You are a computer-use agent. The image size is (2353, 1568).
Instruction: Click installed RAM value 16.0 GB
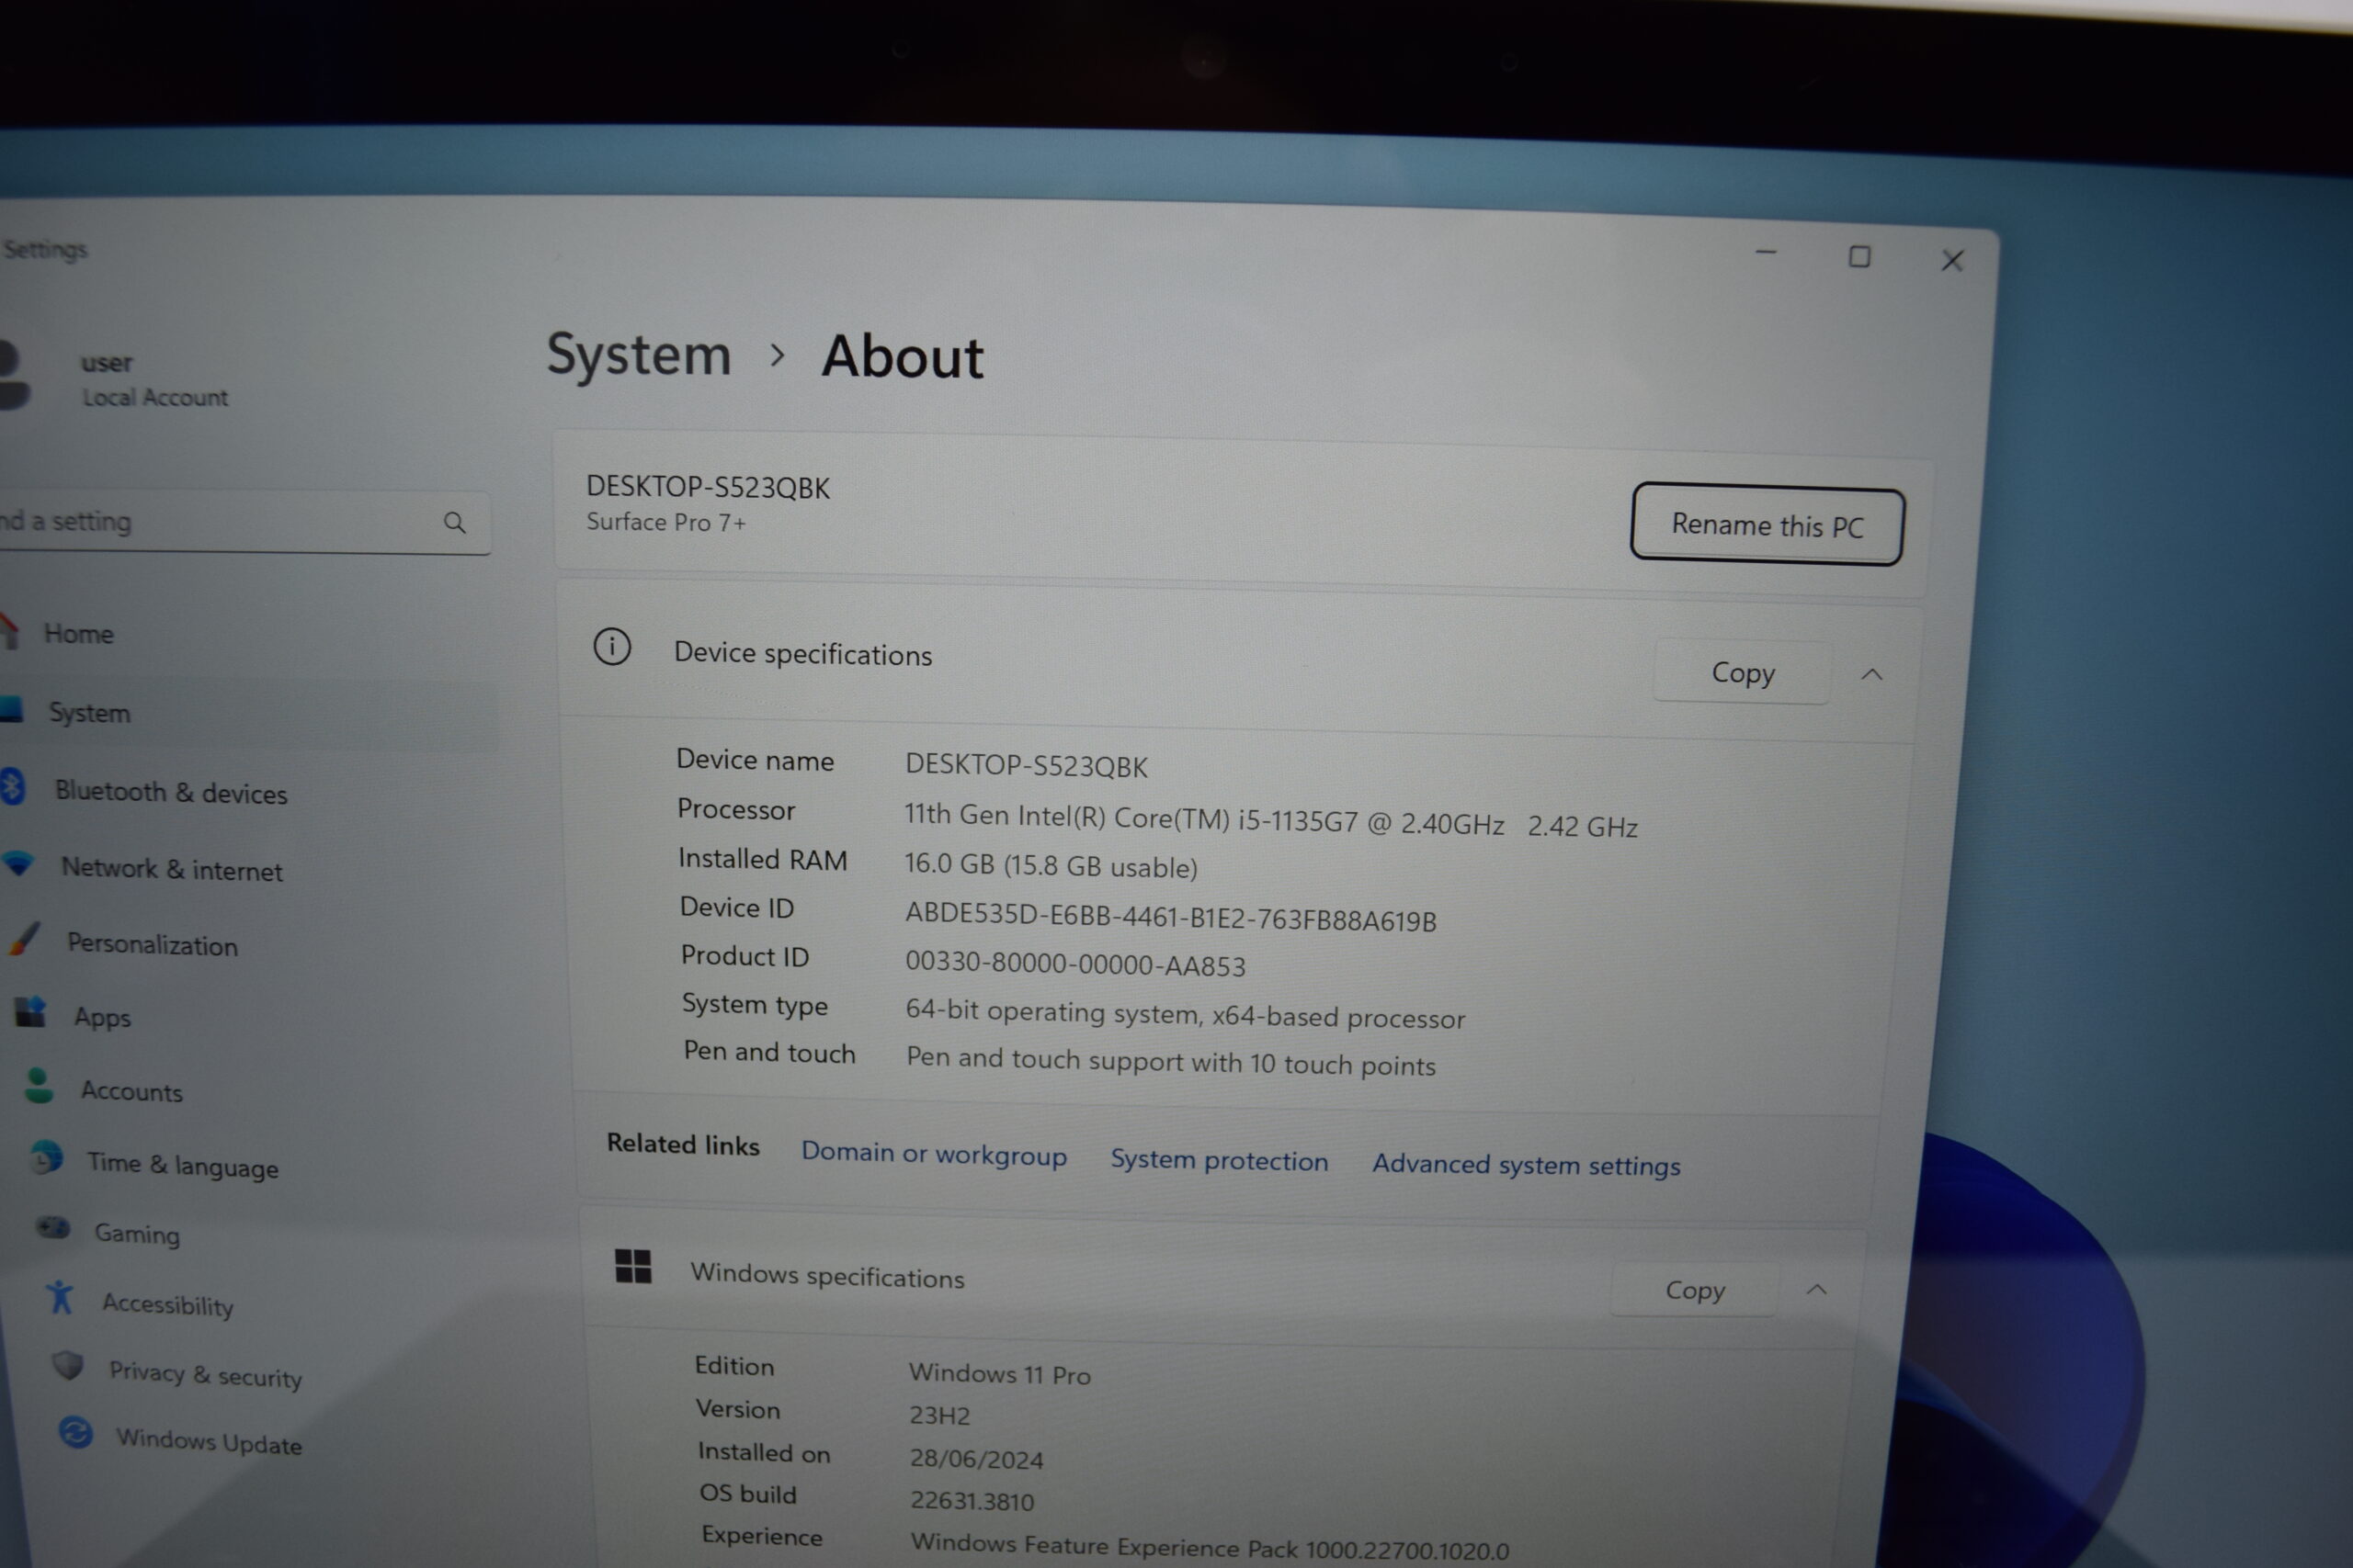[x=1051, y=865]
